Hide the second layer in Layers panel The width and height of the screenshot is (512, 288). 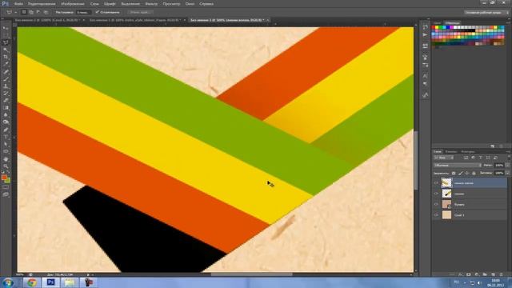[436, 194]
